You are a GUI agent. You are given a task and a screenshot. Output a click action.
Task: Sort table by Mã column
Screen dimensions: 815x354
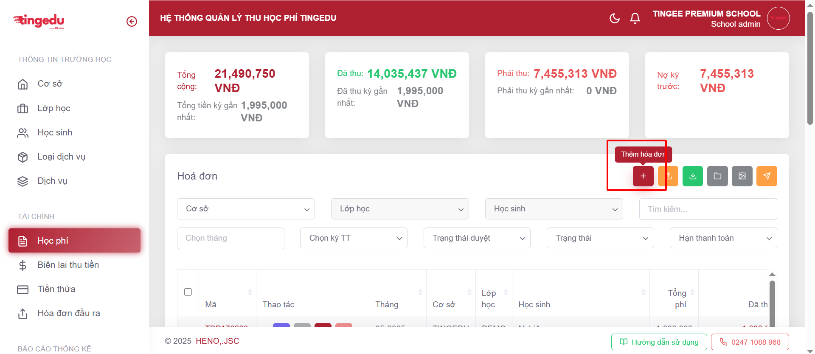point(250,292)
